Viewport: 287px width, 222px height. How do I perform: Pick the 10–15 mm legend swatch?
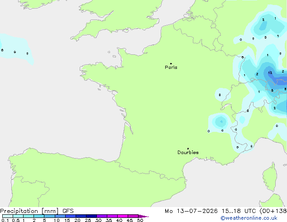click(x=60, y=216)
